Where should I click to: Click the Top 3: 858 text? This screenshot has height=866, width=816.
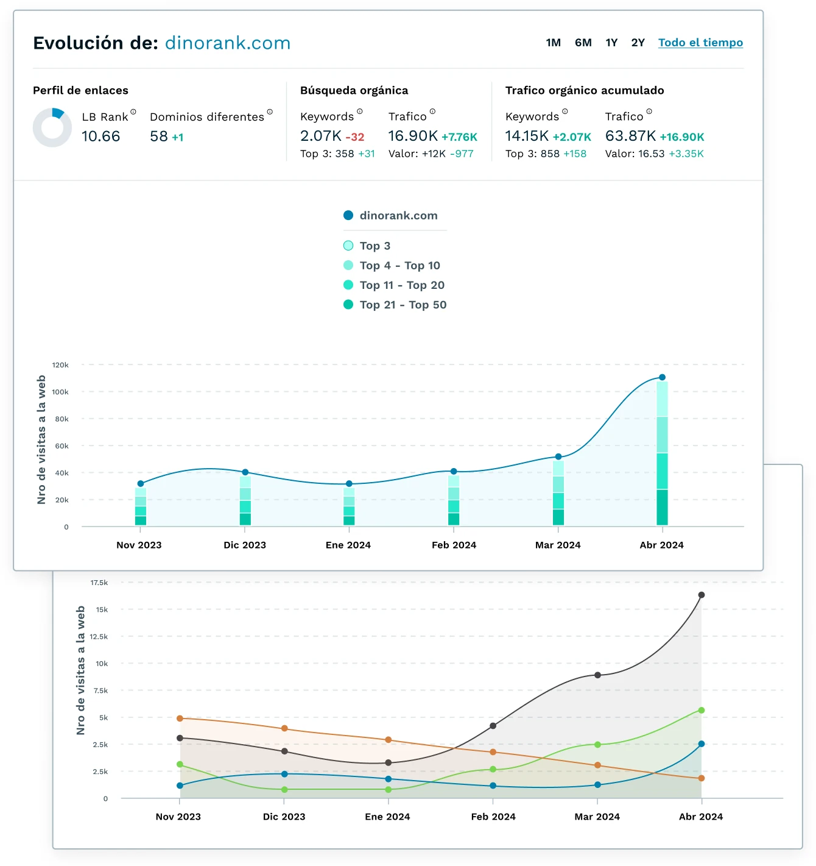pos(532,154)
